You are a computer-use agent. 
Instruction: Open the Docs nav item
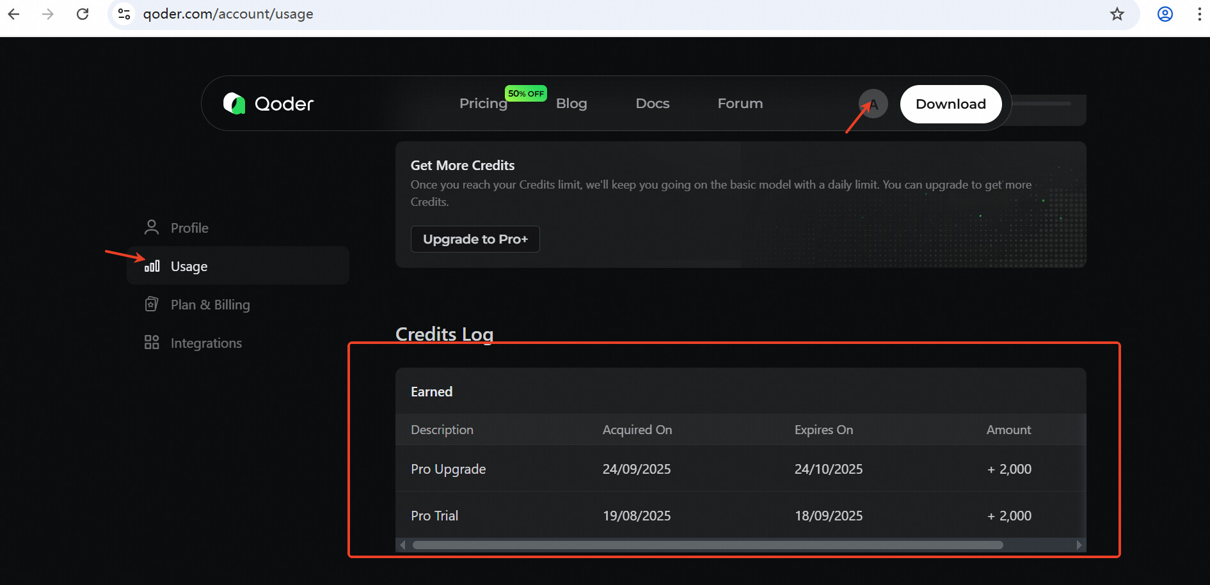[653, 104]
